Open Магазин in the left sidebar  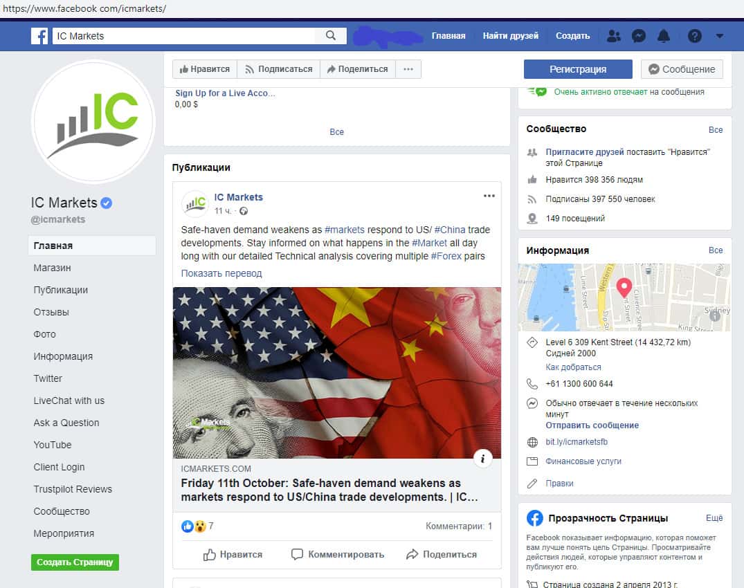click(x=52, y=268)
